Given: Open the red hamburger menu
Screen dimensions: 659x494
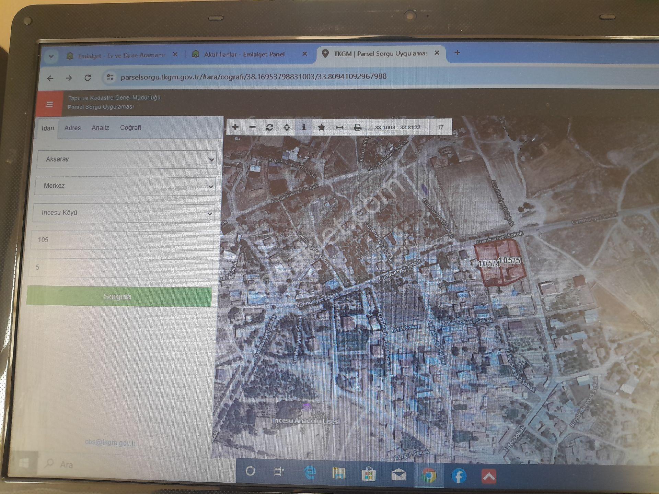Looking at the screenshot, I should [x=50, y=104].
